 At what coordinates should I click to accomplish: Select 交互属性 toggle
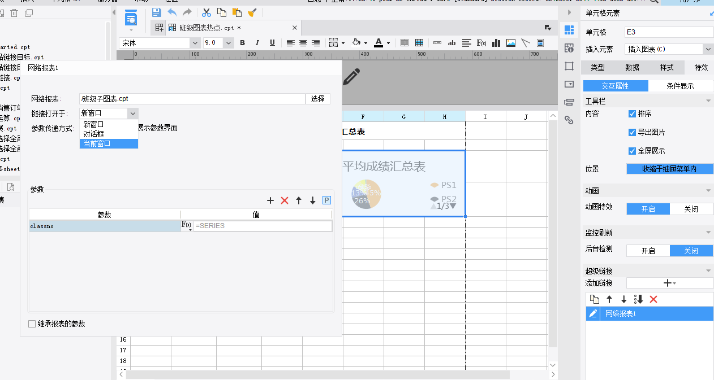pyautogui.click(x=616, y=86)
